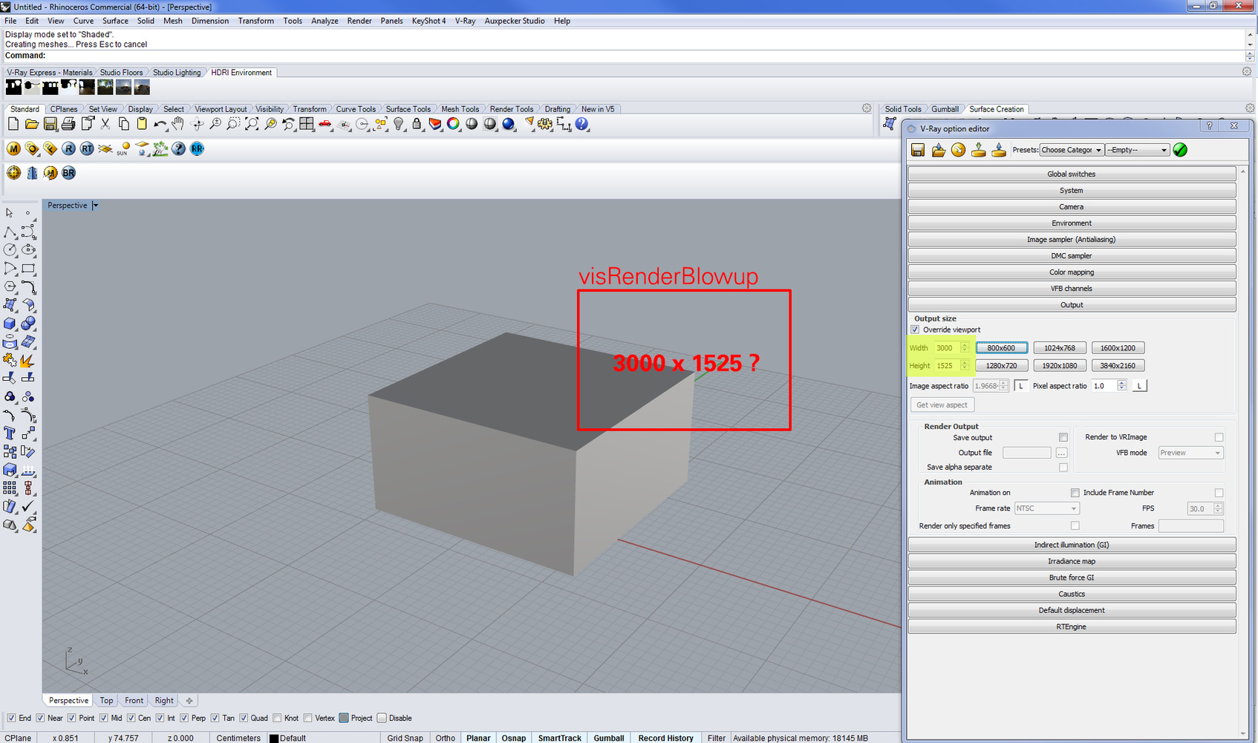
Task: Expand the Global switches rollout
Action: pos(1072,174)
